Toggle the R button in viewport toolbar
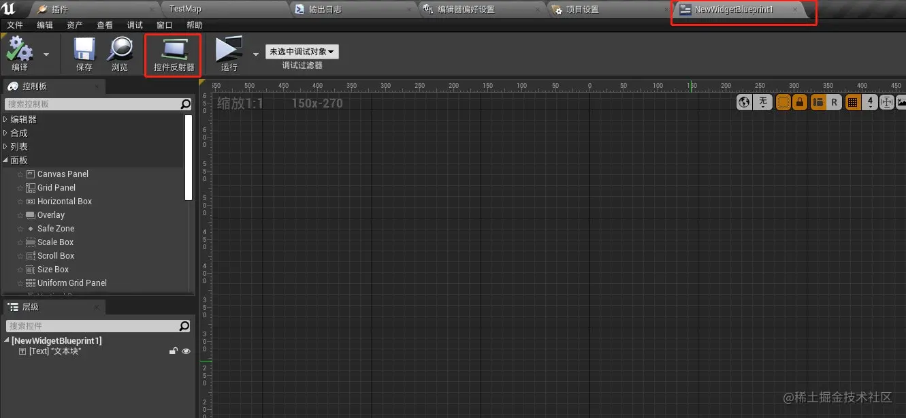 click(x=834, y=102)
